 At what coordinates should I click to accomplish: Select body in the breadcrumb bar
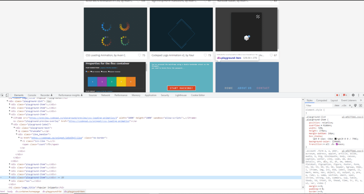click(x=10, y=192)
